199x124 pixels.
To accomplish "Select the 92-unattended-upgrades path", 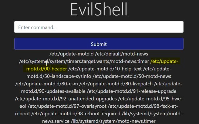I will 66,98.
